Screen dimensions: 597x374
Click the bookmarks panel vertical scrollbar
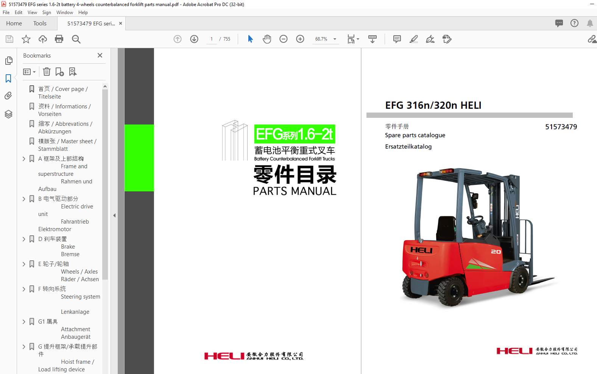tap(105, 185)
